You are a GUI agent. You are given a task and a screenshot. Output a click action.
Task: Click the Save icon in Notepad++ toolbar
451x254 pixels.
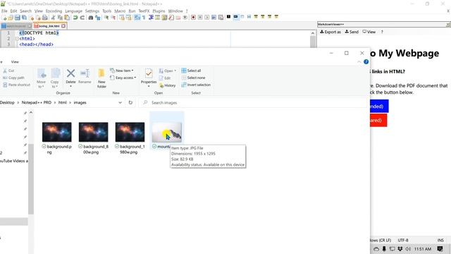[x=17, y=18]
